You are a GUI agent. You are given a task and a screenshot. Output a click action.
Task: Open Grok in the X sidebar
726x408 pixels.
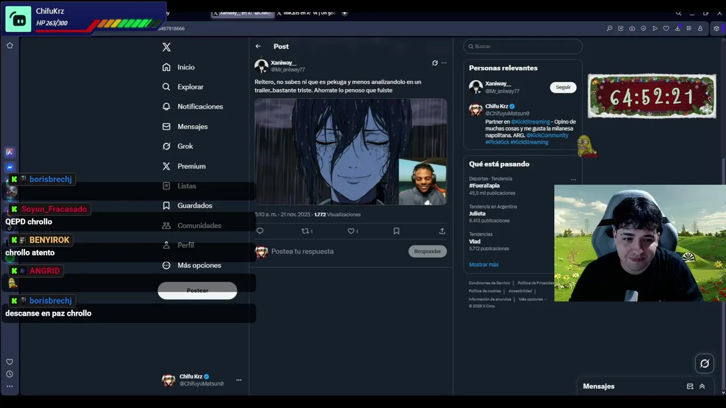(x=178, y=146)
